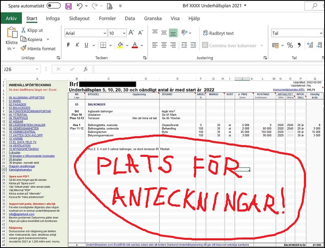Increase decimal places icon
325x248 pixels.
coord(310,45)
